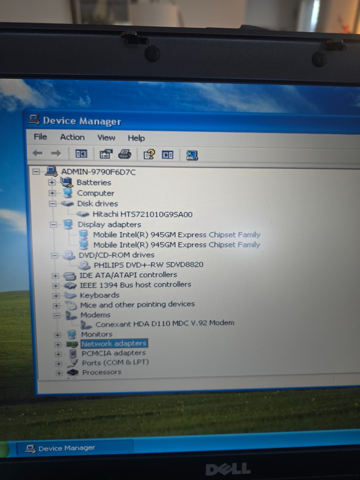
Task: Collapse the Display adapters node
Action: point(53,225)
